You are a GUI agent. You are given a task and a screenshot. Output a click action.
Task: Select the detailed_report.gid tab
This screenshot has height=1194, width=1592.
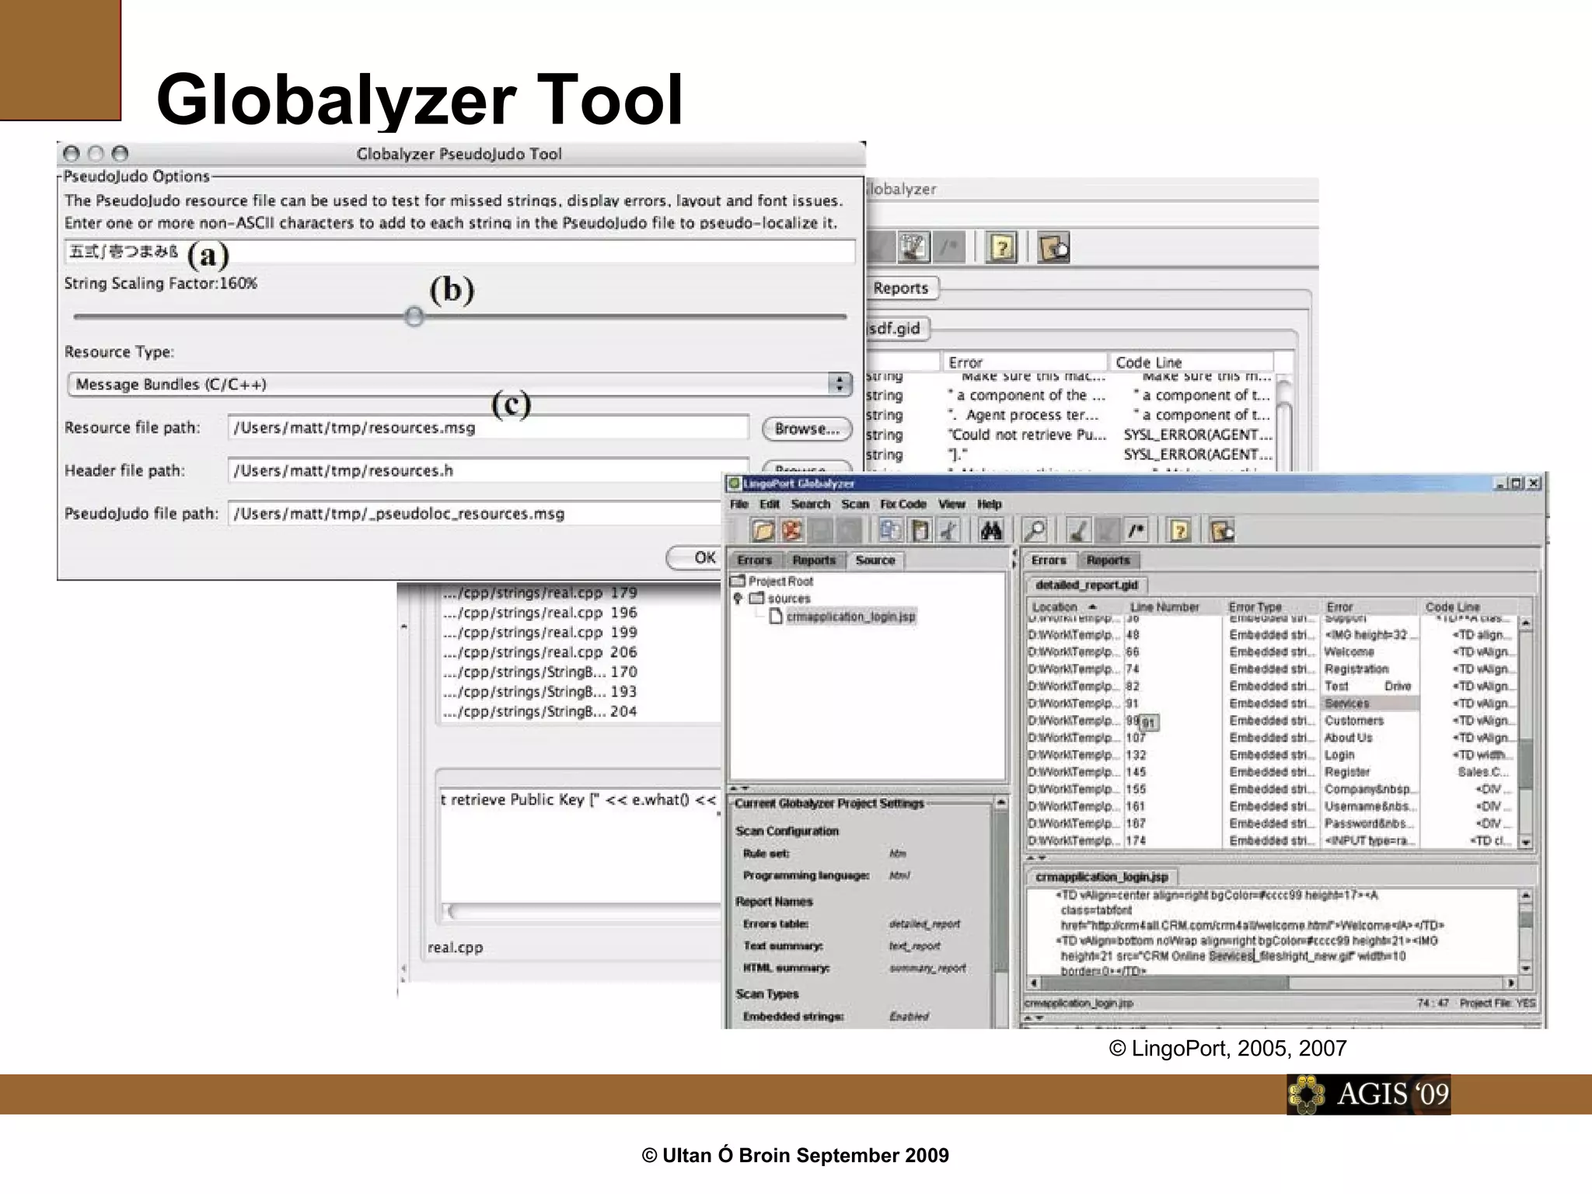point(1087,585)
